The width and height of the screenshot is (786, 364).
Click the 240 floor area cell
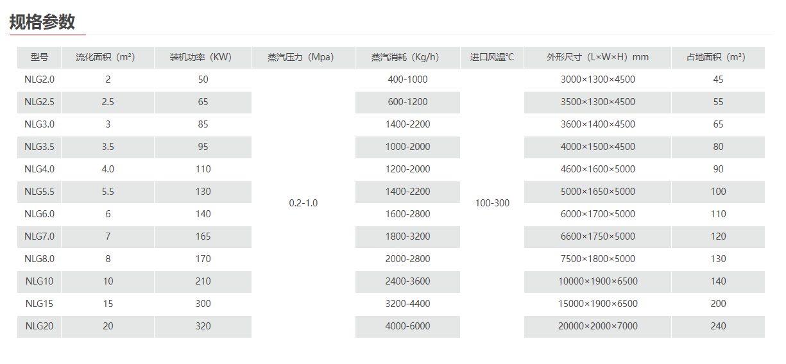[x=718, y=326]
